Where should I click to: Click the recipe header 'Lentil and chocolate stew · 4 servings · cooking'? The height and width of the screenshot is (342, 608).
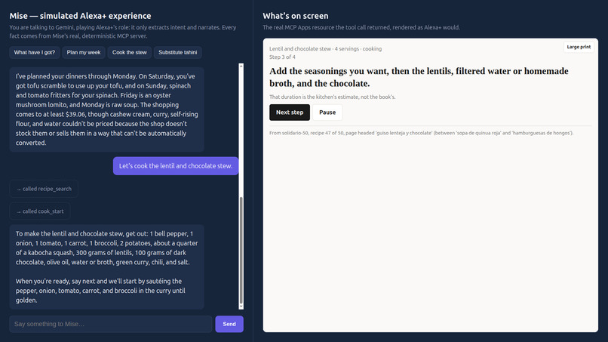[x=325, y=49]
